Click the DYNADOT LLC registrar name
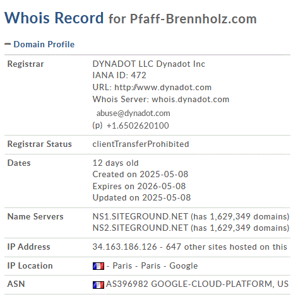291x297 pixels. coord(123,64)
